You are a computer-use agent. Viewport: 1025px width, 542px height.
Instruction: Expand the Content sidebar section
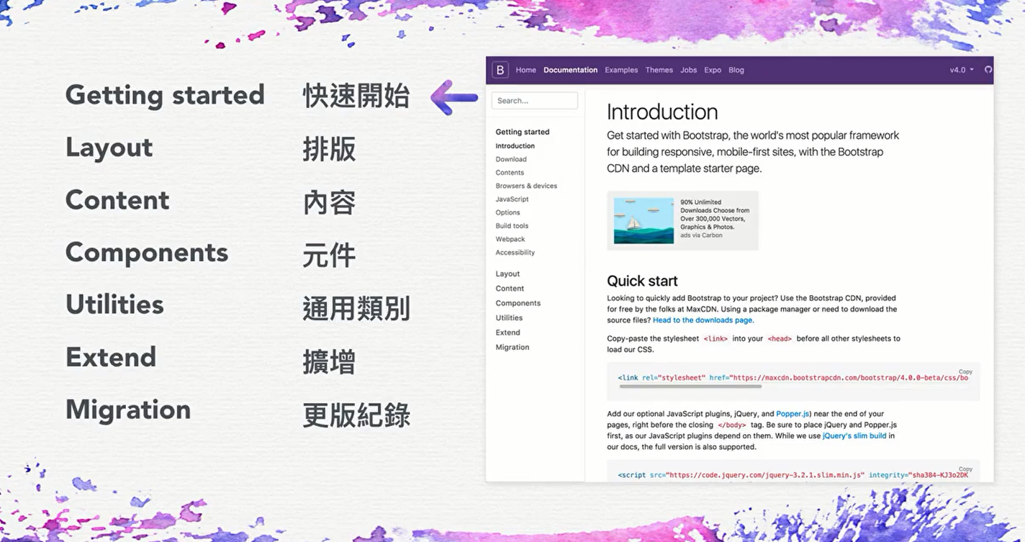click(x=510, y=289)
